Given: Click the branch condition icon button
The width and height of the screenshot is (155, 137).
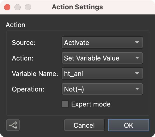Looking at the screenshot, I should tap(13, 125).
